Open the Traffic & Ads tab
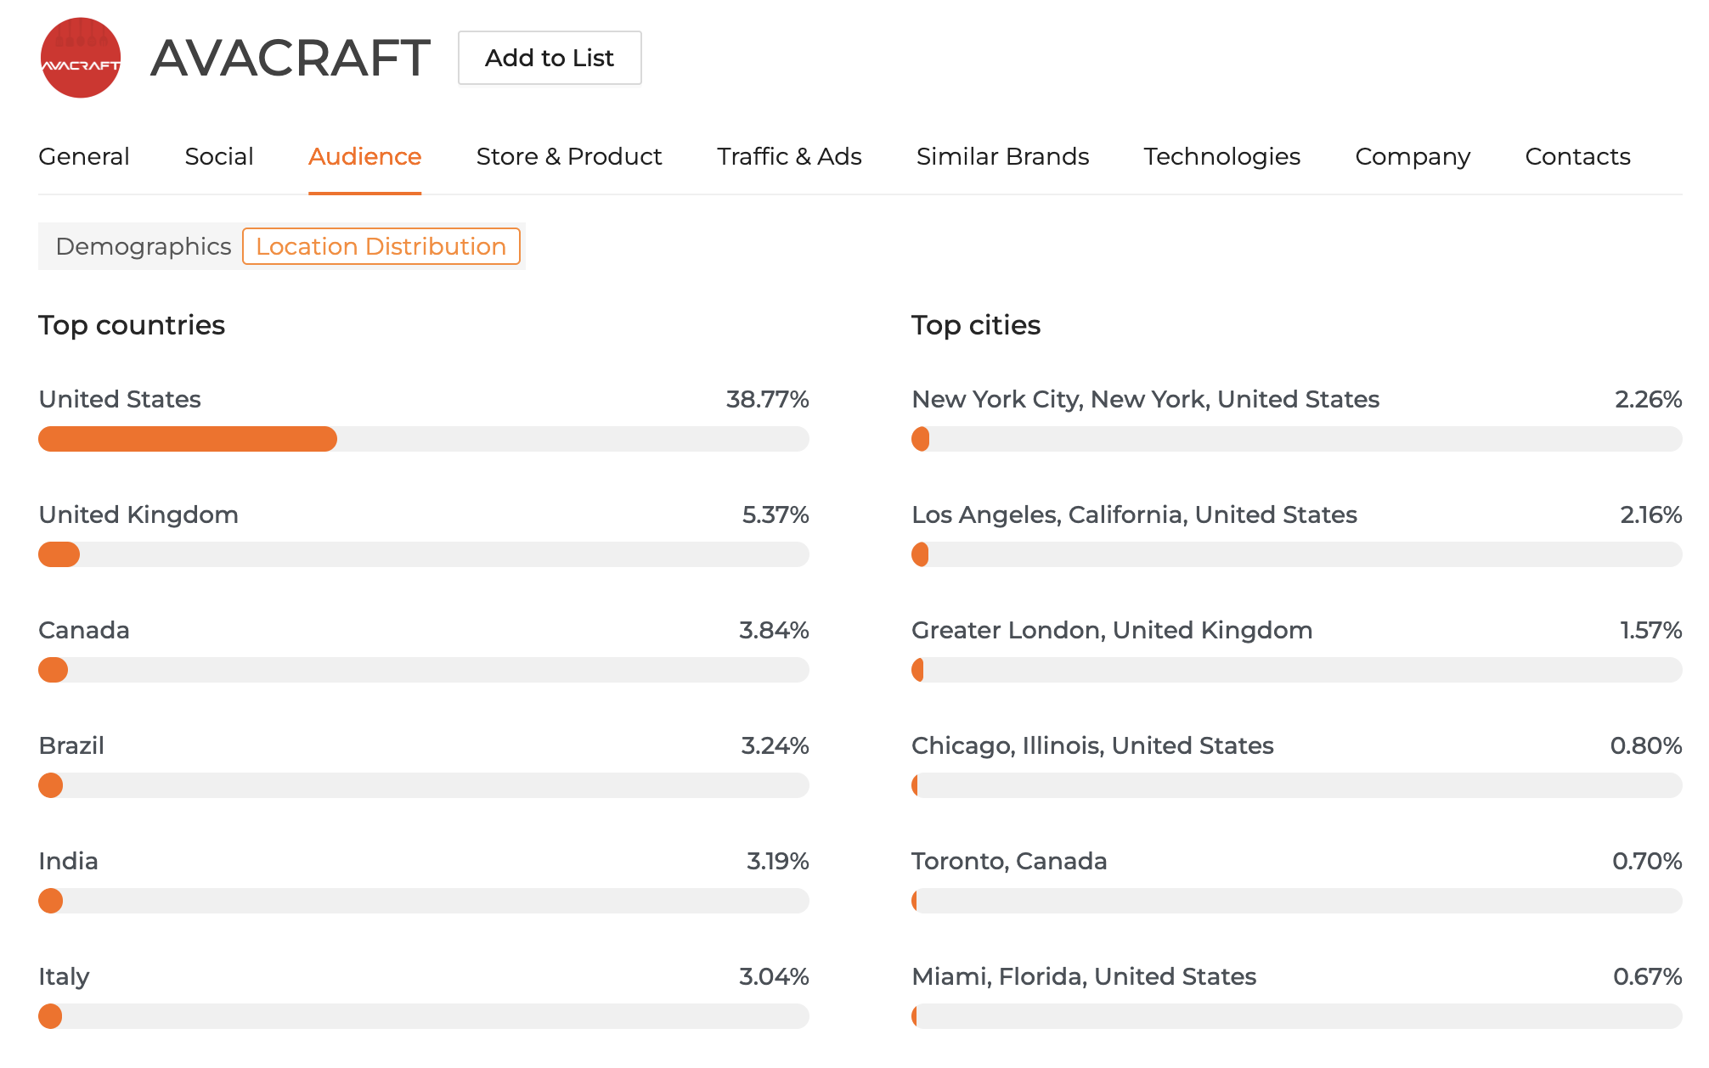The width and height of the screenshot is (1709, 1068). [788, 156]
